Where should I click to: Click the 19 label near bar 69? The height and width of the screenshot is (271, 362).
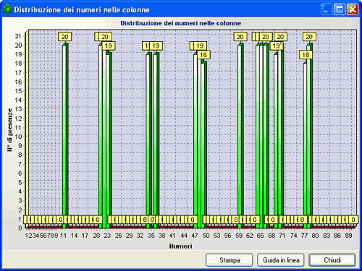(276, 46)
